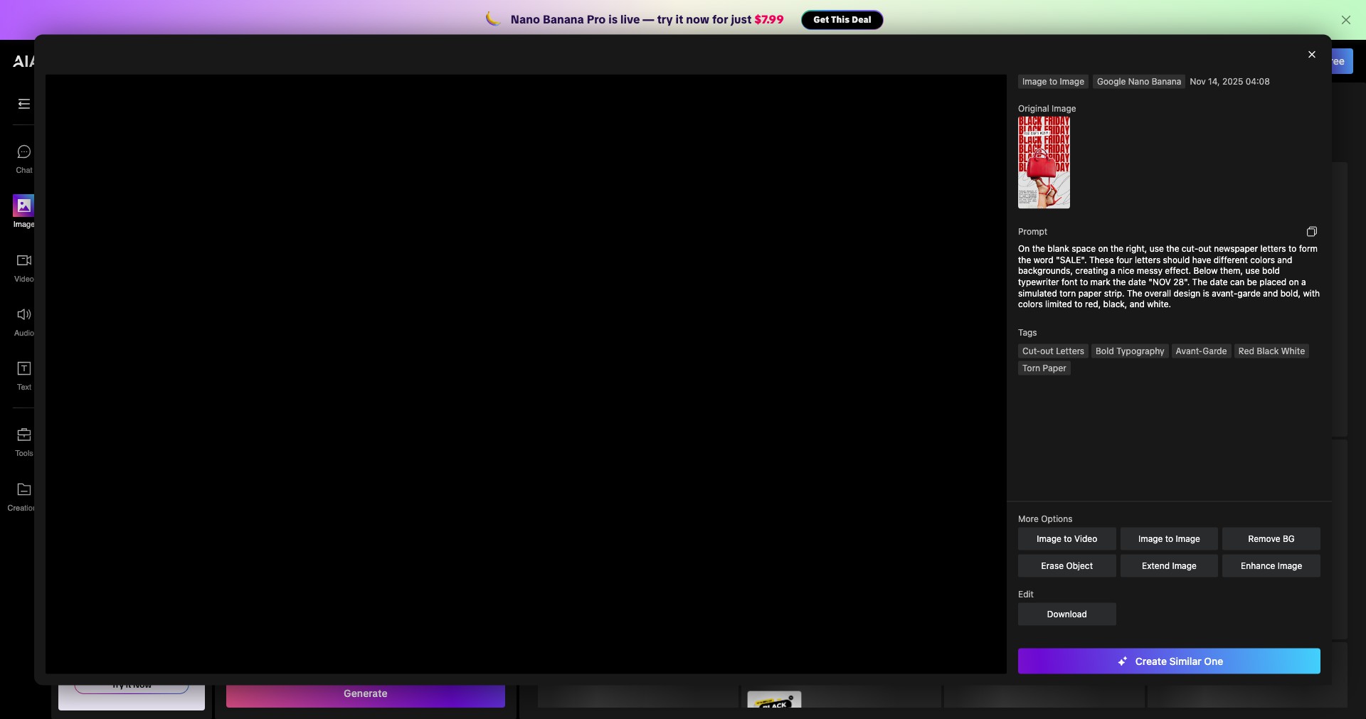
Task: Choose the Image to Video option
Action: [x=1066, y=539]
